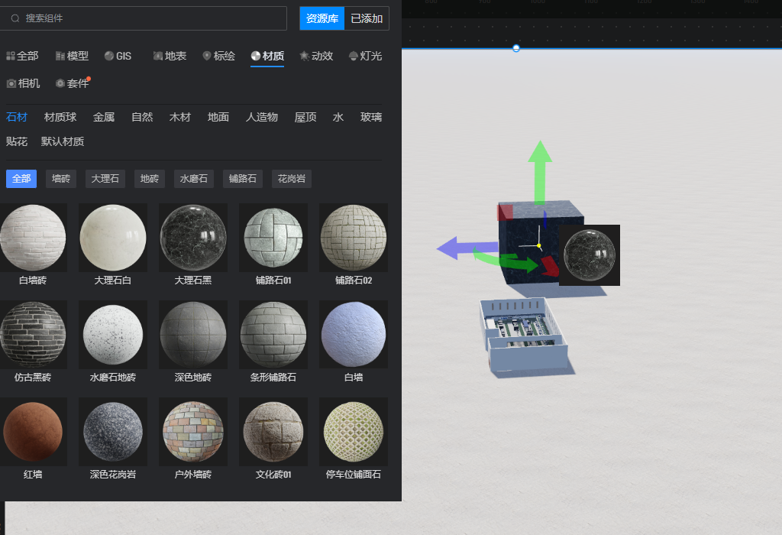Pick the 停车位铺面石 material sphere
Screen dimensions: 782x535
point(354,432)
